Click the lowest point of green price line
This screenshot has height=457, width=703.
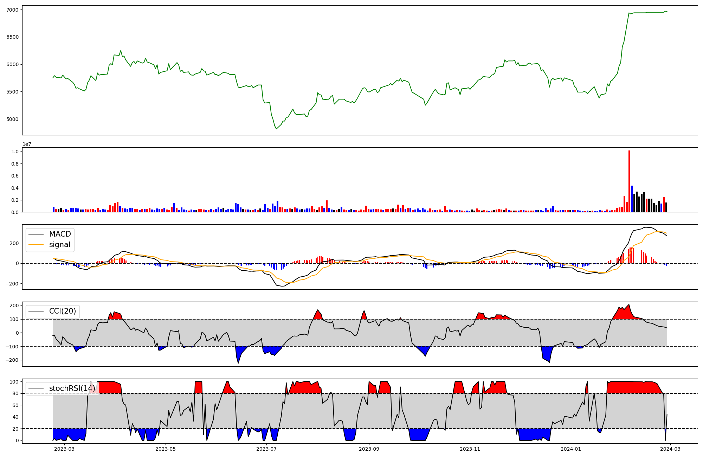tap(276, 129)
